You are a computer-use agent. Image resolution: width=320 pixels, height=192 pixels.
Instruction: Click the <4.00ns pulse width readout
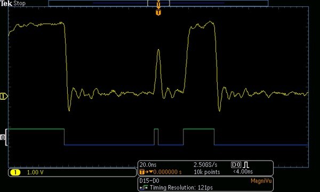click(x=243, y=172)
